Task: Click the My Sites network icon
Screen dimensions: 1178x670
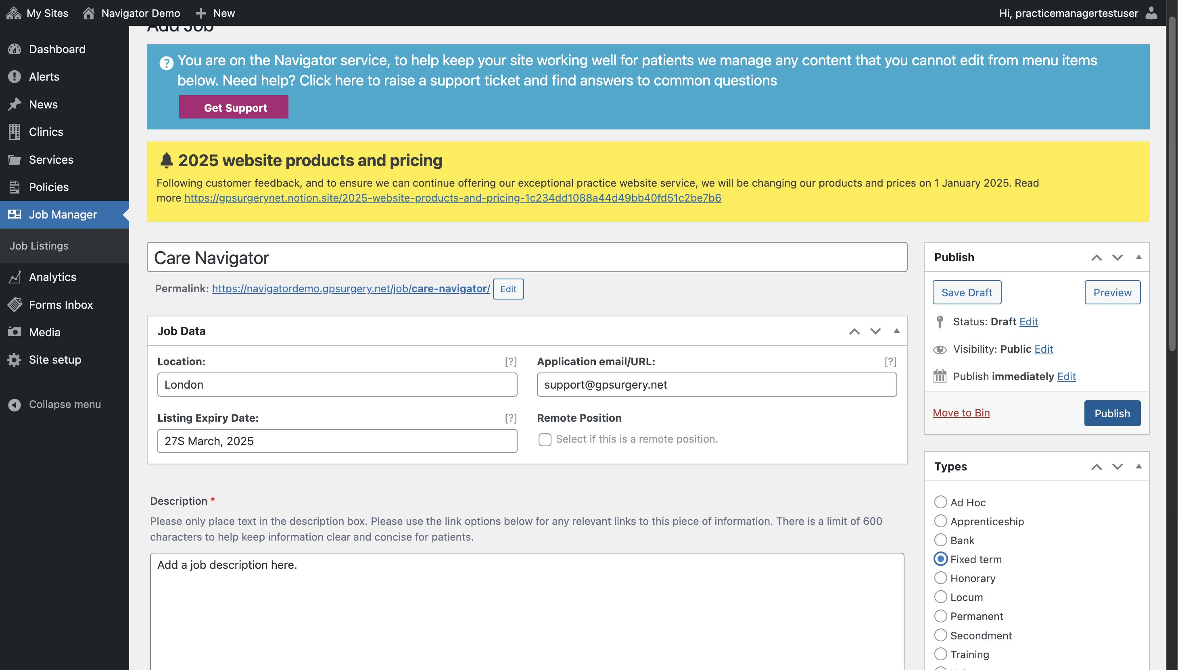Action: pyautogui.click(x=13, y=13)
